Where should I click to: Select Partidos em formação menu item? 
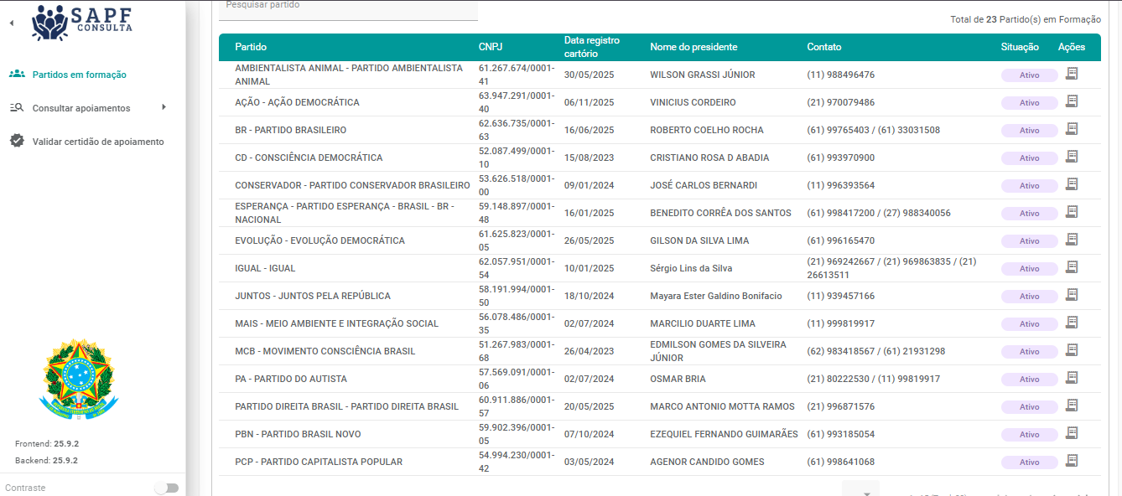click(79, 75)
